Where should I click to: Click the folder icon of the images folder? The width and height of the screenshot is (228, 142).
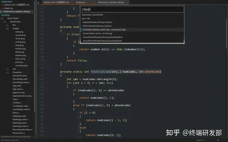coord(8,28)
